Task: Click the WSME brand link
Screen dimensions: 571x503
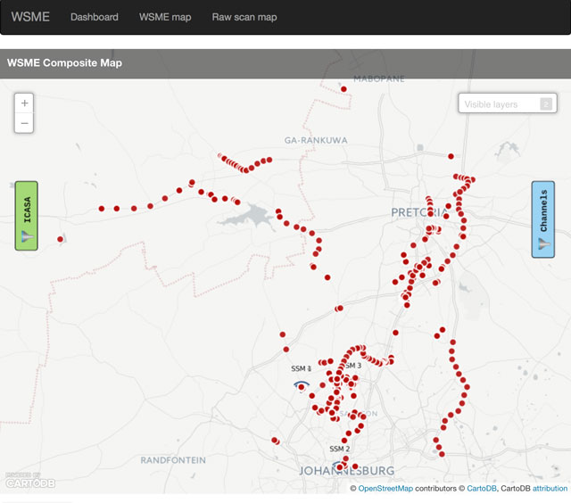Action: coord(30,17)
